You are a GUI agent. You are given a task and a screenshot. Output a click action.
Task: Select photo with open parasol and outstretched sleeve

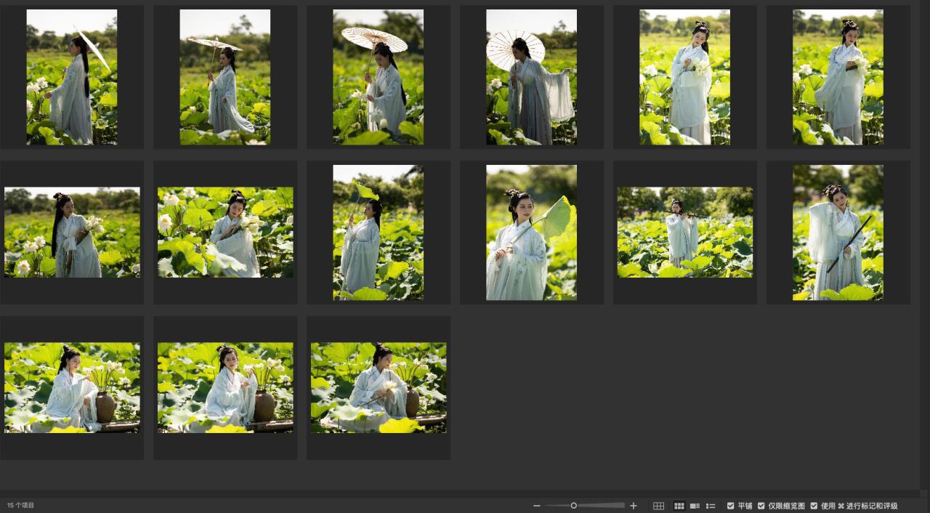531,77
